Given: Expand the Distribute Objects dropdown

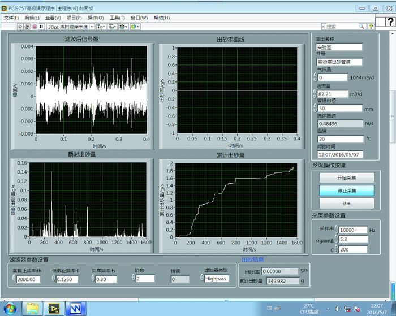Looking at the screenshot, I should [113, 27].
